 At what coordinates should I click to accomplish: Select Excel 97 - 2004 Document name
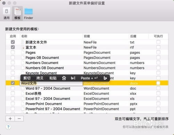(x=48, y=99)
